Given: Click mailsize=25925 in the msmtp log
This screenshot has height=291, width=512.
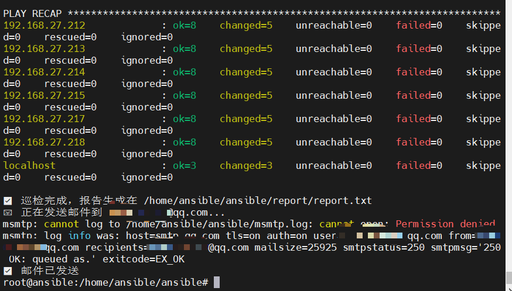Looking at the screenshot, I should point(295,247).
